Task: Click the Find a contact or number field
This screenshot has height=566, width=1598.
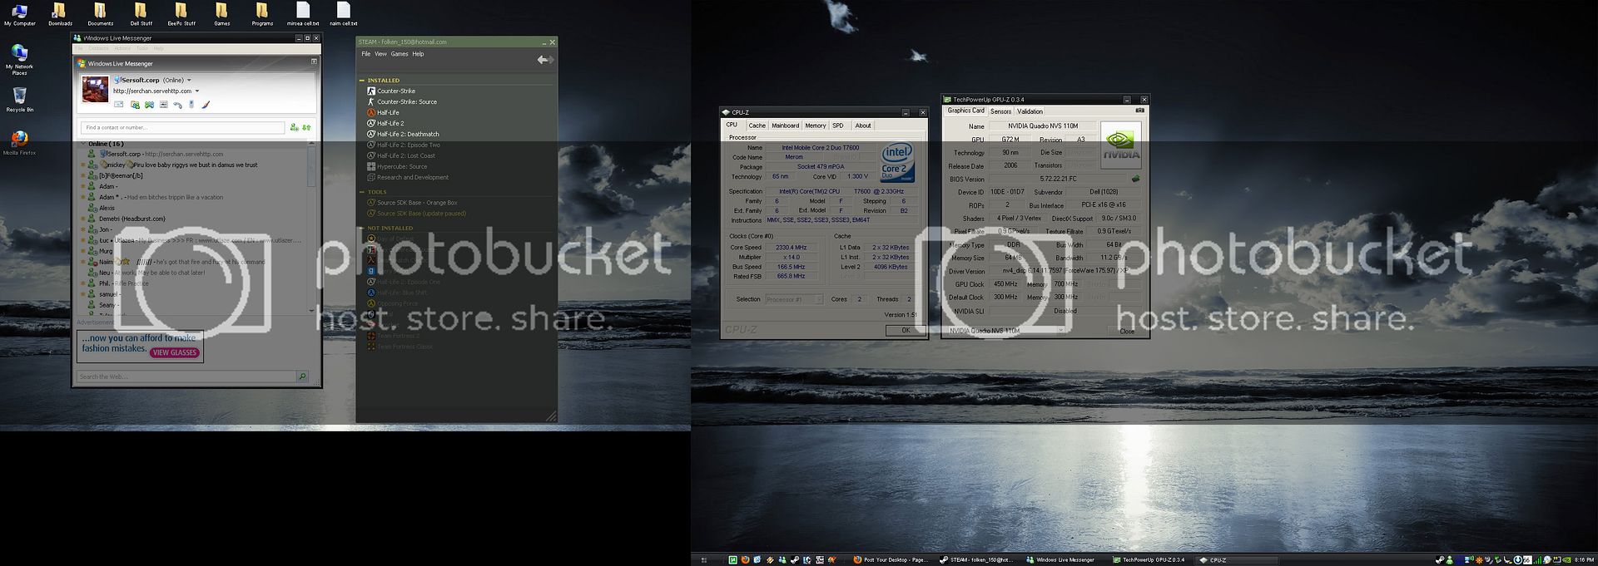Action: click(x=183, y=127)
